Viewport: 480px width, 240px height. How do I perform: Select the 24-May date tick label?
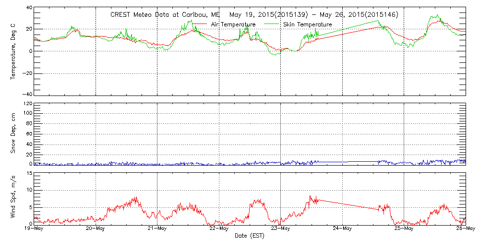[342, 229]
